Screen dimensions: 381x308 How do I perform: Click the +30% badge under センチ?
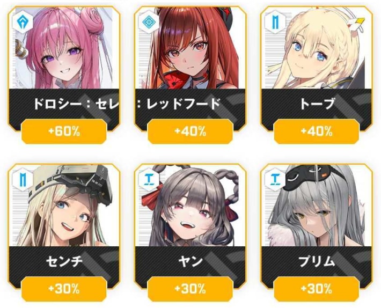(x=64, y=289)
